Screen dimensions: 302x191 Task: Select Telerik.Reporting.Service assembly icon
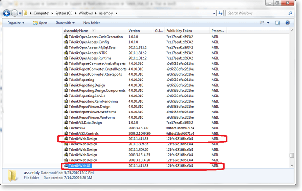66,95
